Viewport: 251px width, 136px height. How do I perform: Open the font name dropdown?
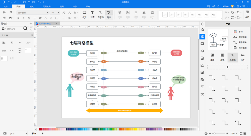coord(33,13)
